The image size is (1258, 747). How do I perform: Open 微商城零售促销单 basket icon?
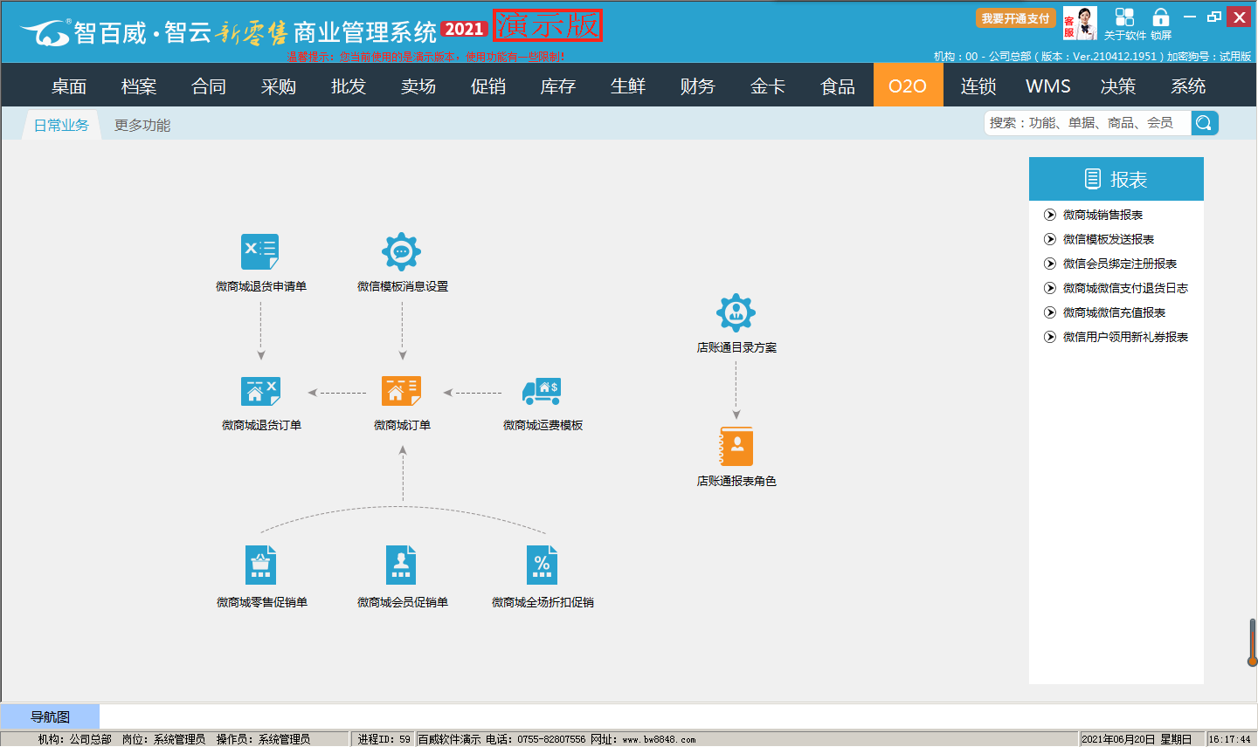pos(260,565)
